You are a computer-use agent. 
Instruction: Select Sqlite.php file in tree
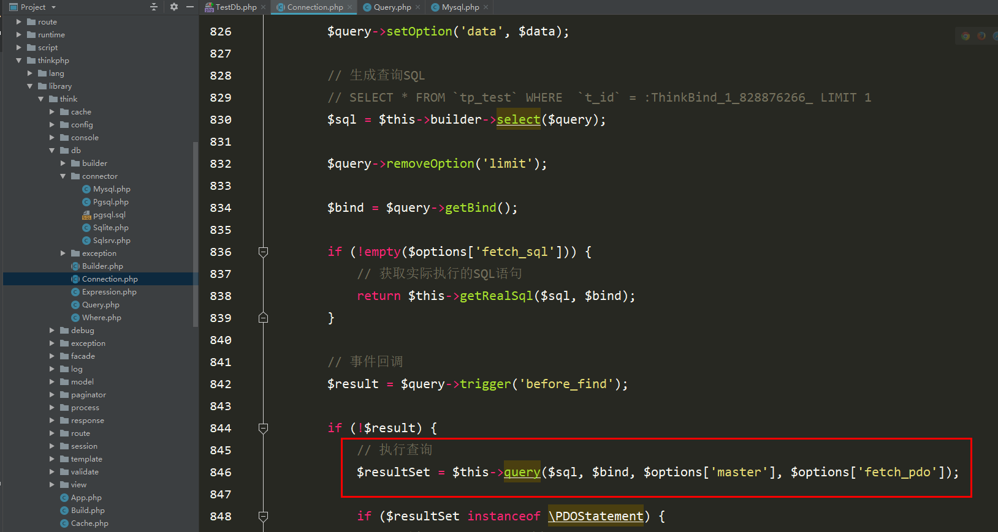110,228
